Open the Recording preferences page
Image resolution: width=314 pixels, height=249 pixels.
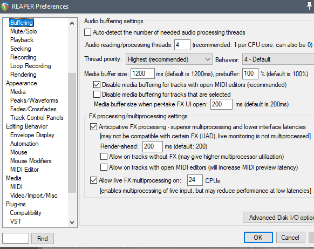pyautogui.click(x=23, y=57)
